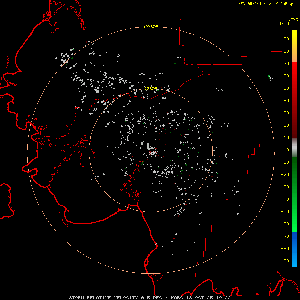
Task: Click the 20 value on the velocity scale
Action: click(286, 125)
